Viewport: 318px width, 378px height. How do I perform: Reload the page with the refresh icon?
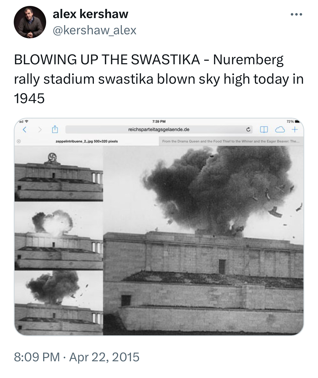pyautogui.click(x=248, y=130)
